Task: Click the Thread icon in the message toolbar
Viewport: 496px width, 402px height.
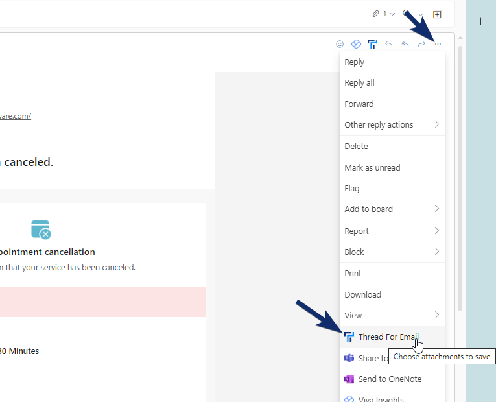Action: (x=373, y=44)
